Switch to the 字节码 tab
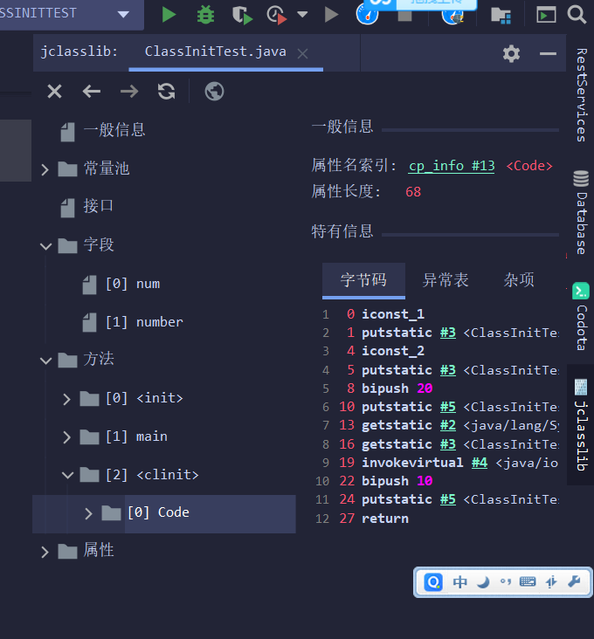Image resolution: width=594 pixels, height=639 pixels. tap(363, 280)
